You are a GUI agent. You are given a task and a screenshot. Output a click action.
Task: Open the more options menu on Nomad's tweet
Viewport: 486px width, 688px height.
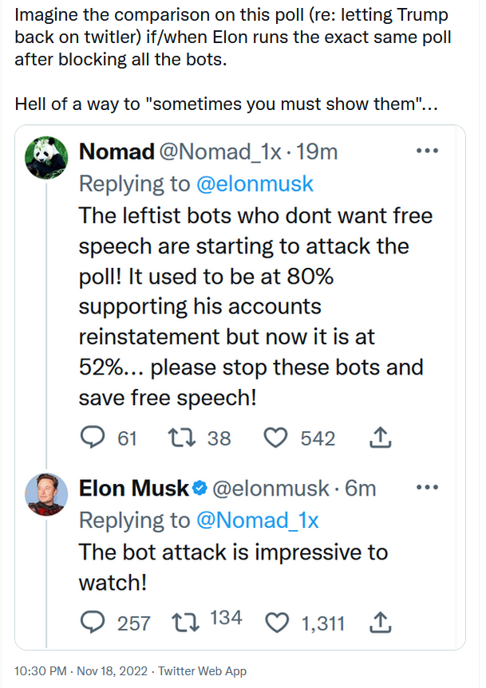[427, 151]
